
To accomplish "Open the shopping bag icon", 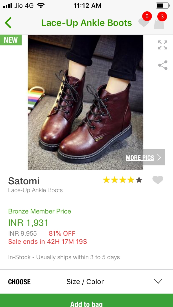I will (x=159, y=24).
